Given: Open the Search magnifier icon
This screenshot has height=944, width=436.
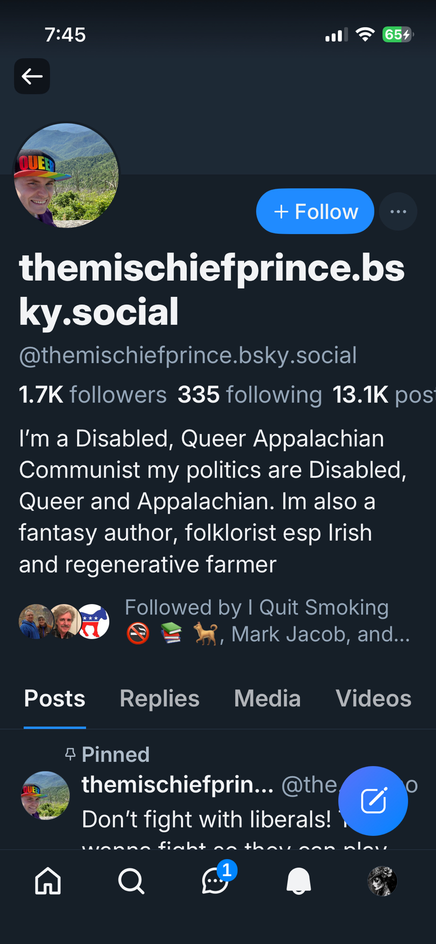Looking at the screenshot, I should (131, 881).
